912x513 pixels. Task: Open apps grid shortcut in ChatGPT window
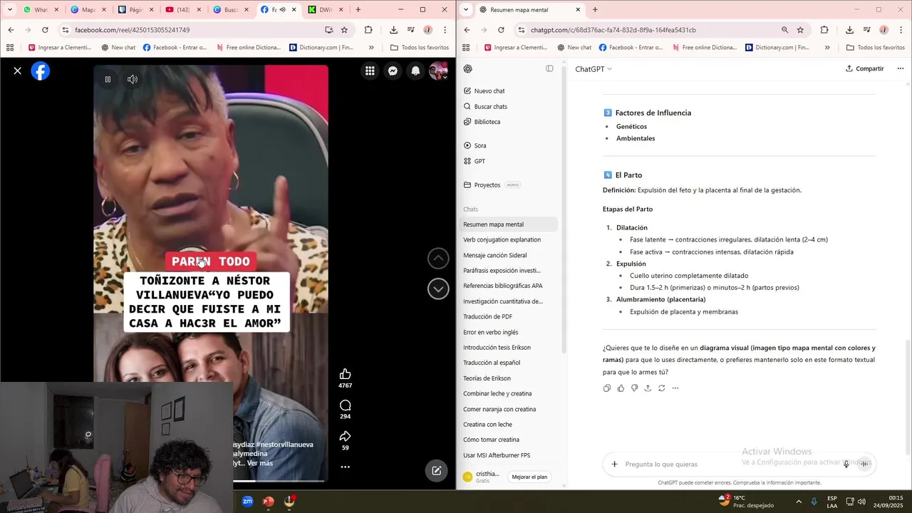466,48
